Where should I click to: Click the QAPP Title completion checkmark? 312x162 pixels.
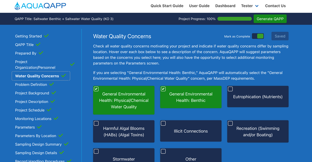click(38, 44)
